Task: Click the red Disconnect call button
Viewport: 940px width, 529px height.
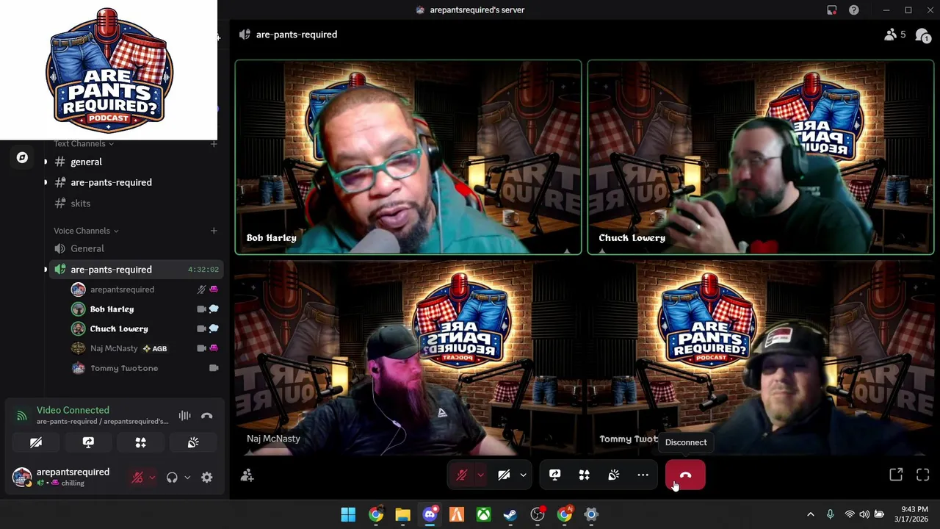Action: click(685, 475)
